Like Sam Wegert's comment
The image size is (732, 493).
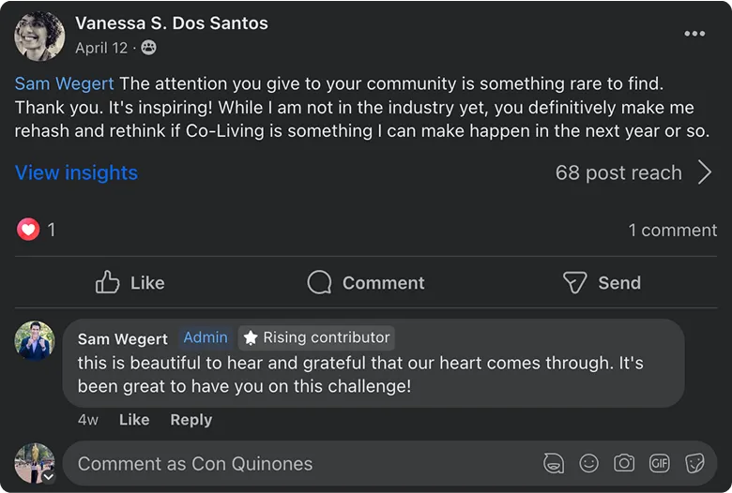pyautogui.click(x=134, y=420)
